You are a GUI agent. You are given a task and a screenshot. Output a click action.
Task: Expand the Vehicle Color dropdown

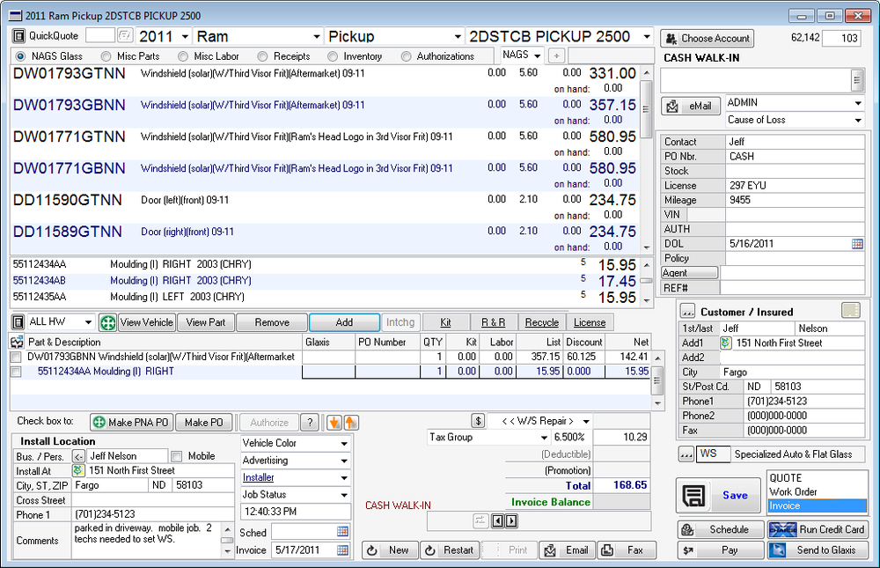345,443
